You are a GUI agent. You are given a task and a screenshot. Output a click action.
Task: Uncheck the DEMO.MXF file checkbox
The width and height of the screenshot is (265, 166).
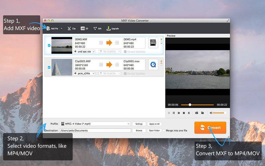(x=49, y=45)
